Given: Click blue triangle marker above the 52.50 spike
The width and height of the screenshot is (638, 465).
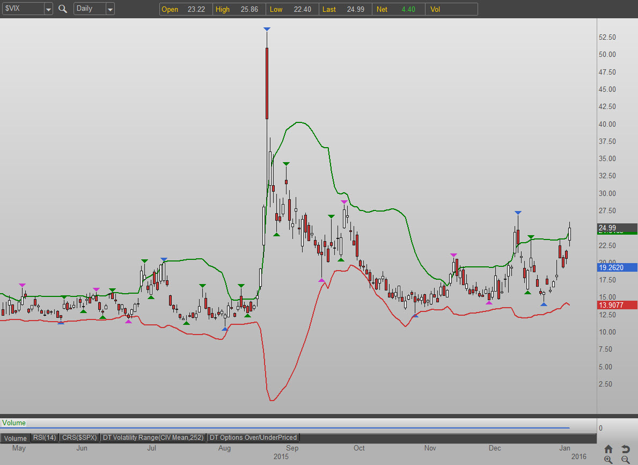Looking at the screenshot, I should pos(267,29).
